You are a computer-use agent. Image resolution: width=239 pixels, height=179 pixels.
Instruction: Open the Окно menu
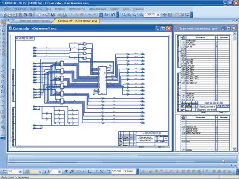[126, 9]
